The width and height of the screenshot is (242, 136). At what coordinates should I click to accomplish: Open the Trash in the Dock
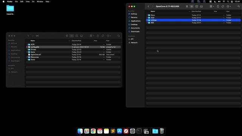[162, 131]
